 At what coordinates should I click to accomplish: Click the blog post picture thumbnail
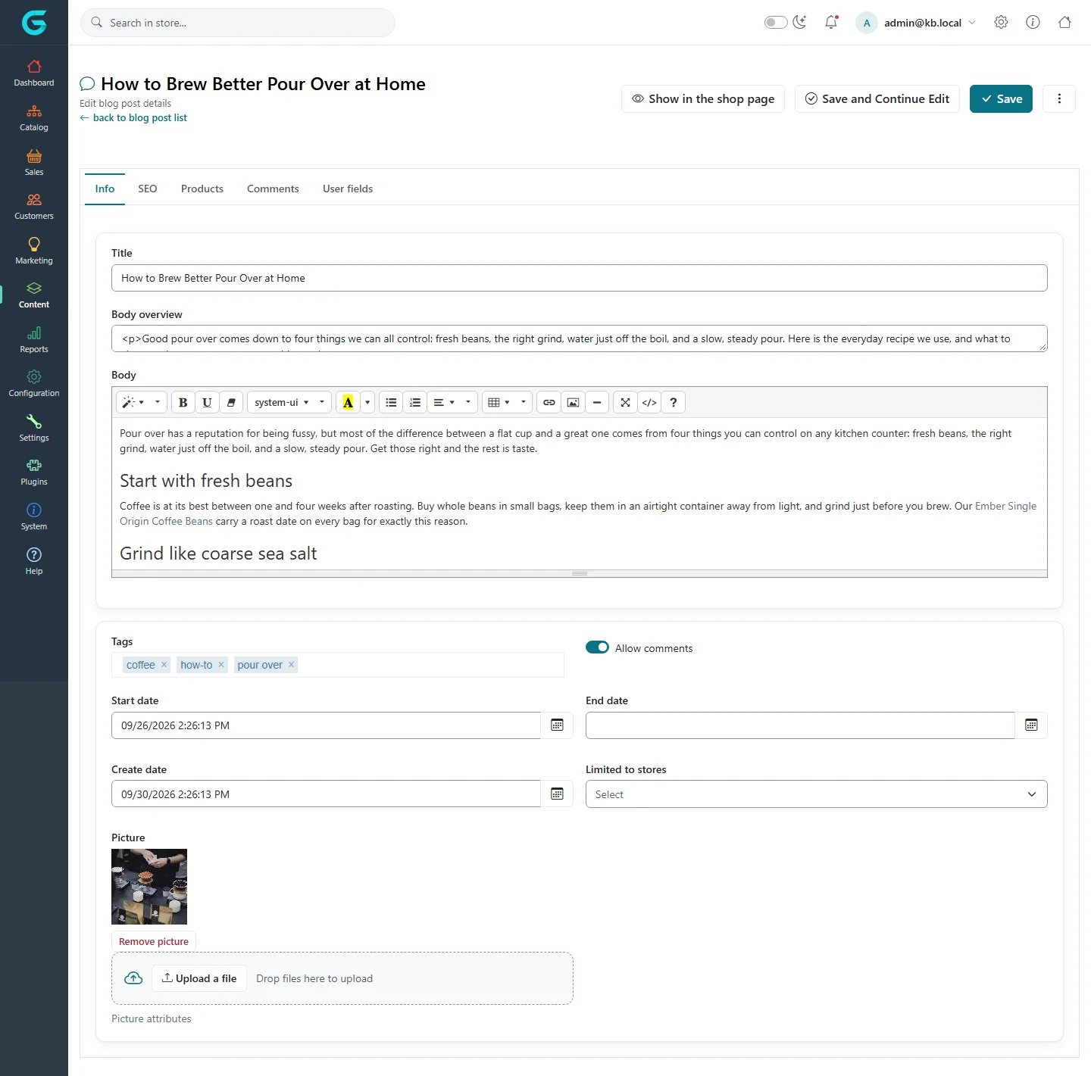[x=149, y=887]
